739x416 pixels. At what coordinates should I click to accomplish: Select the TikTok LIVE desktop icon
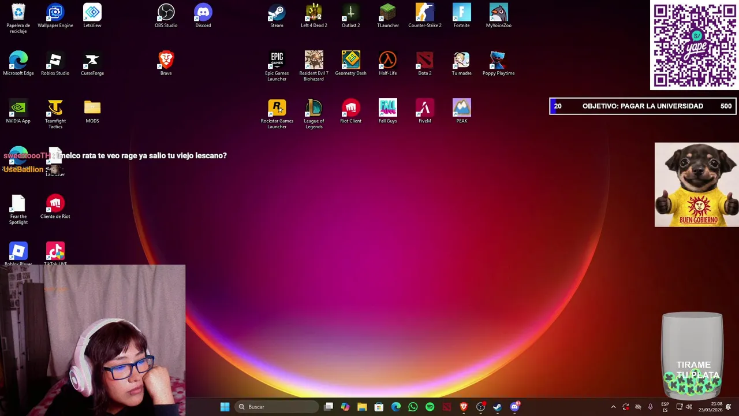tap(55, 254)
